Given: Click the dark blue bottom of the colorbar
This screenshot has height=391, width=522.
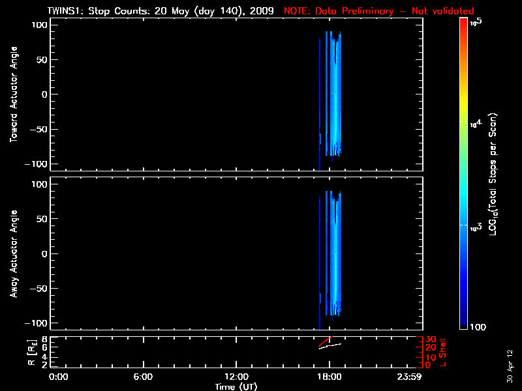Looking at the screenshot, I should coord(463,319).
